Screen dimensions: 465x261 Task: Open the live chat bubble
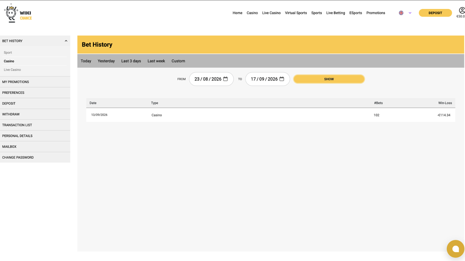tap(455, 249)
